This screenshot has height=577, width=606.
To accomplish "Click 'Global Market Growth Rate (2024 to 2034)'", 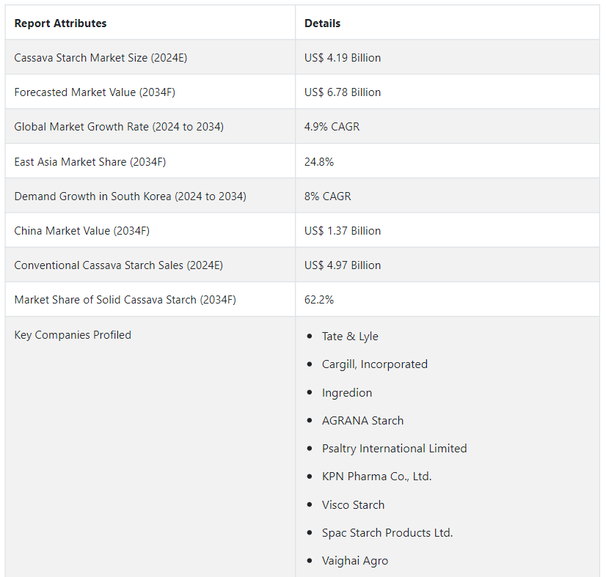I will point(119,127).
